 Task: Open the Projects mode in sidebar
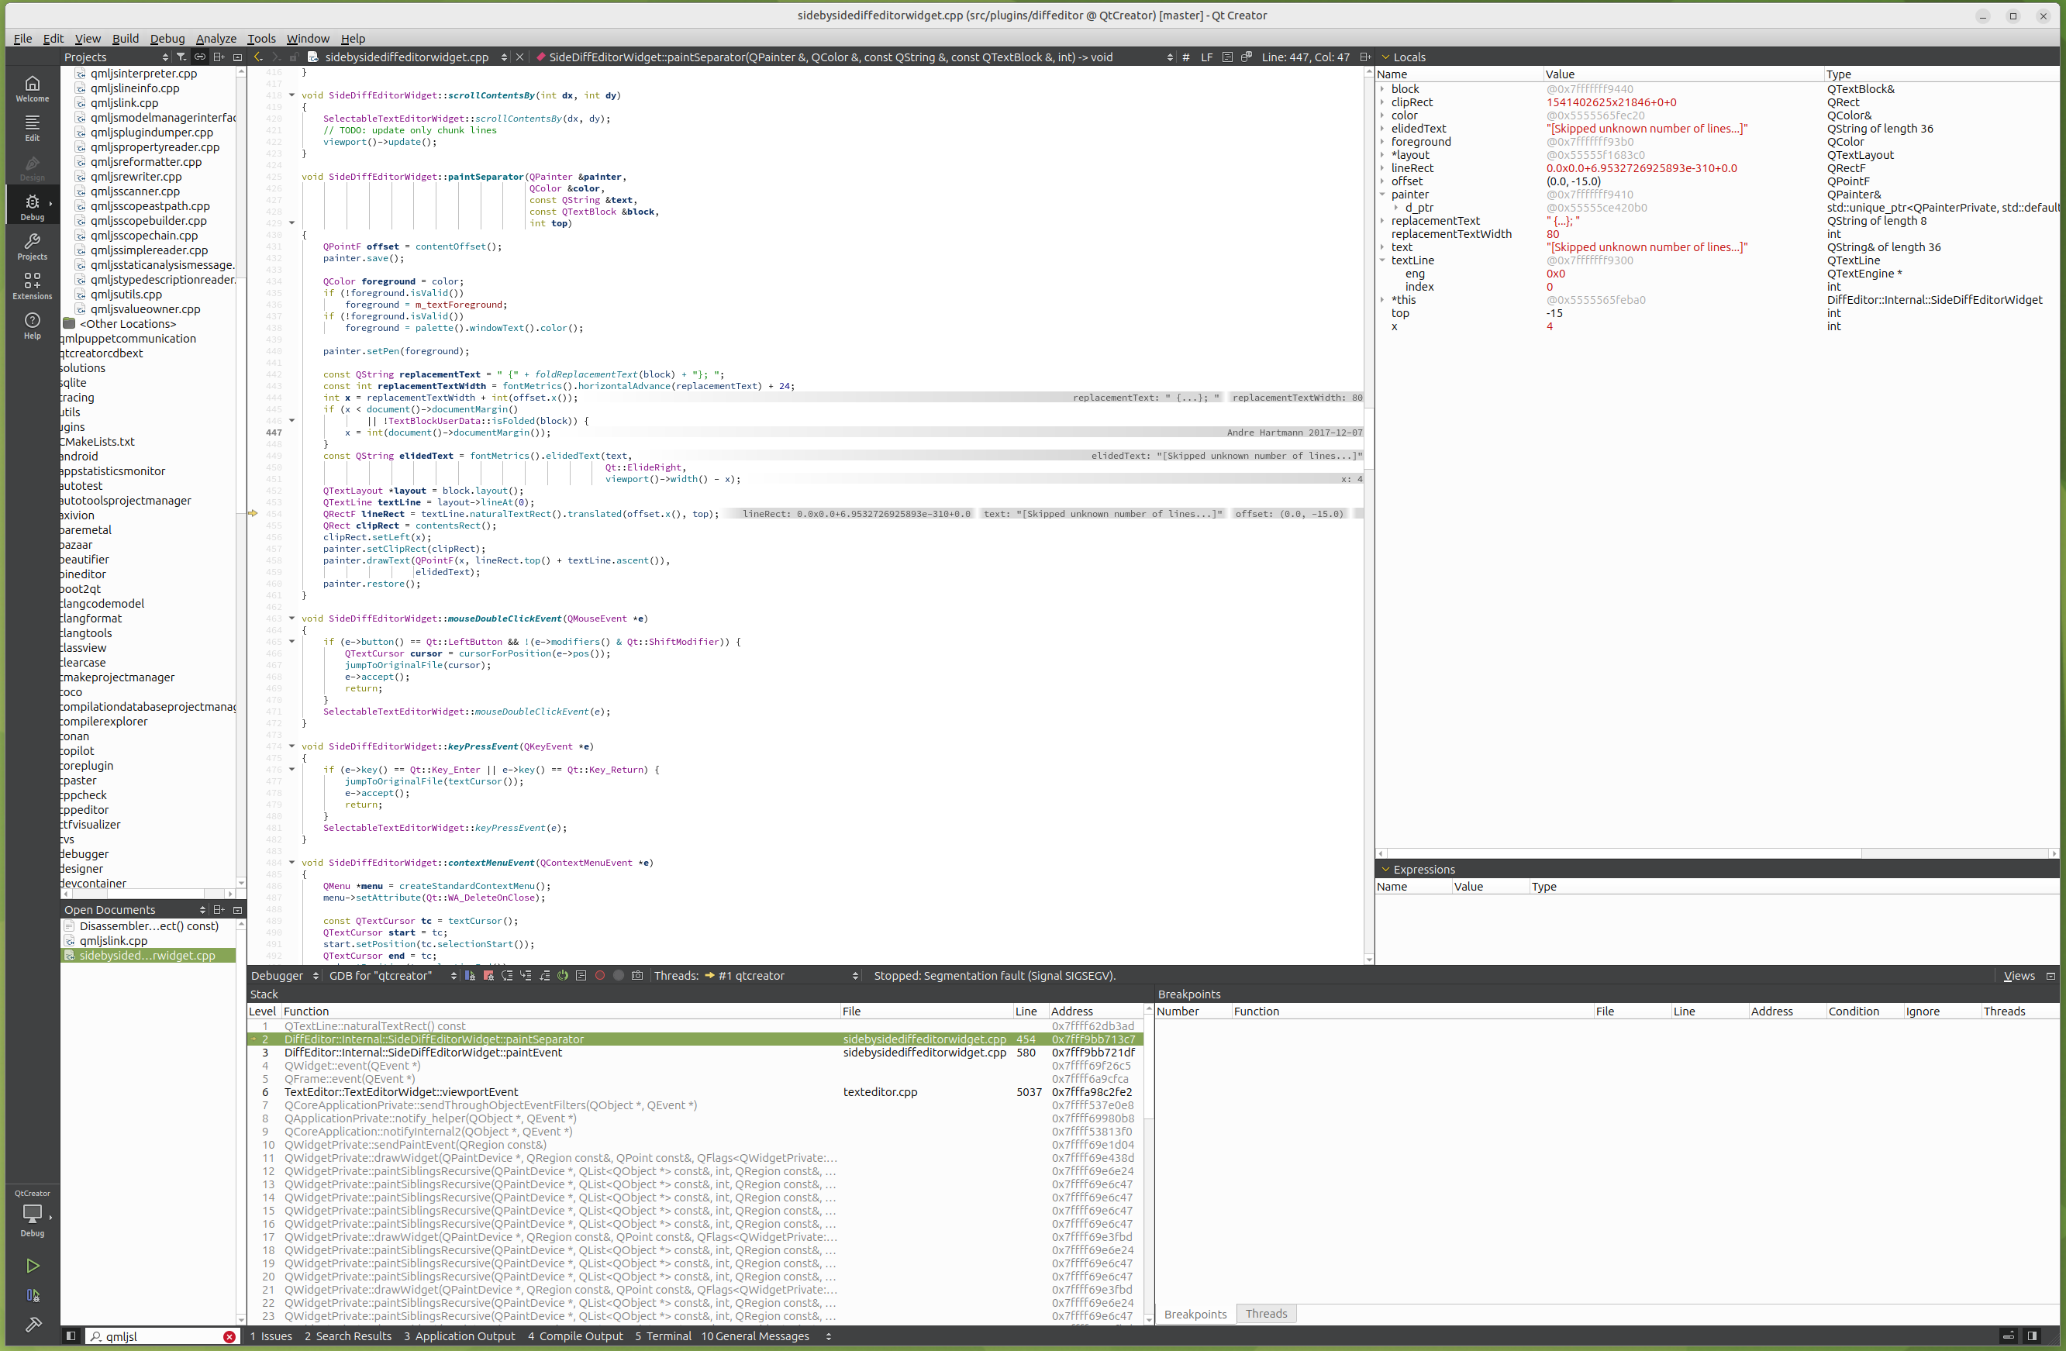pos(32,246)
